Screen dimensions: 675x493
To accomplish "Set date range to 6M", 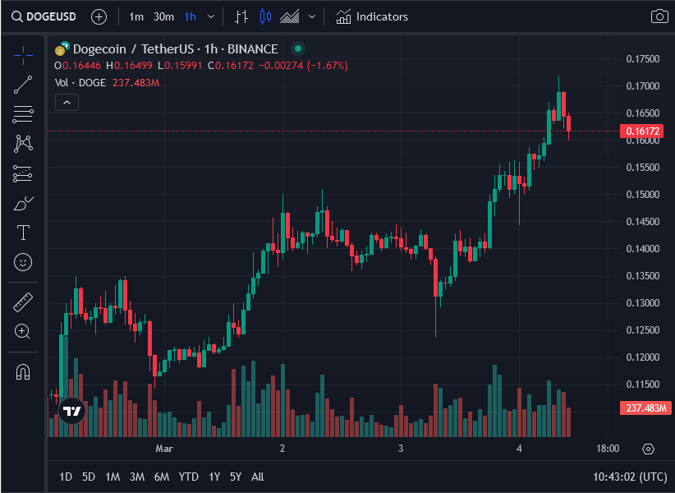I will [x=162, y=477].
